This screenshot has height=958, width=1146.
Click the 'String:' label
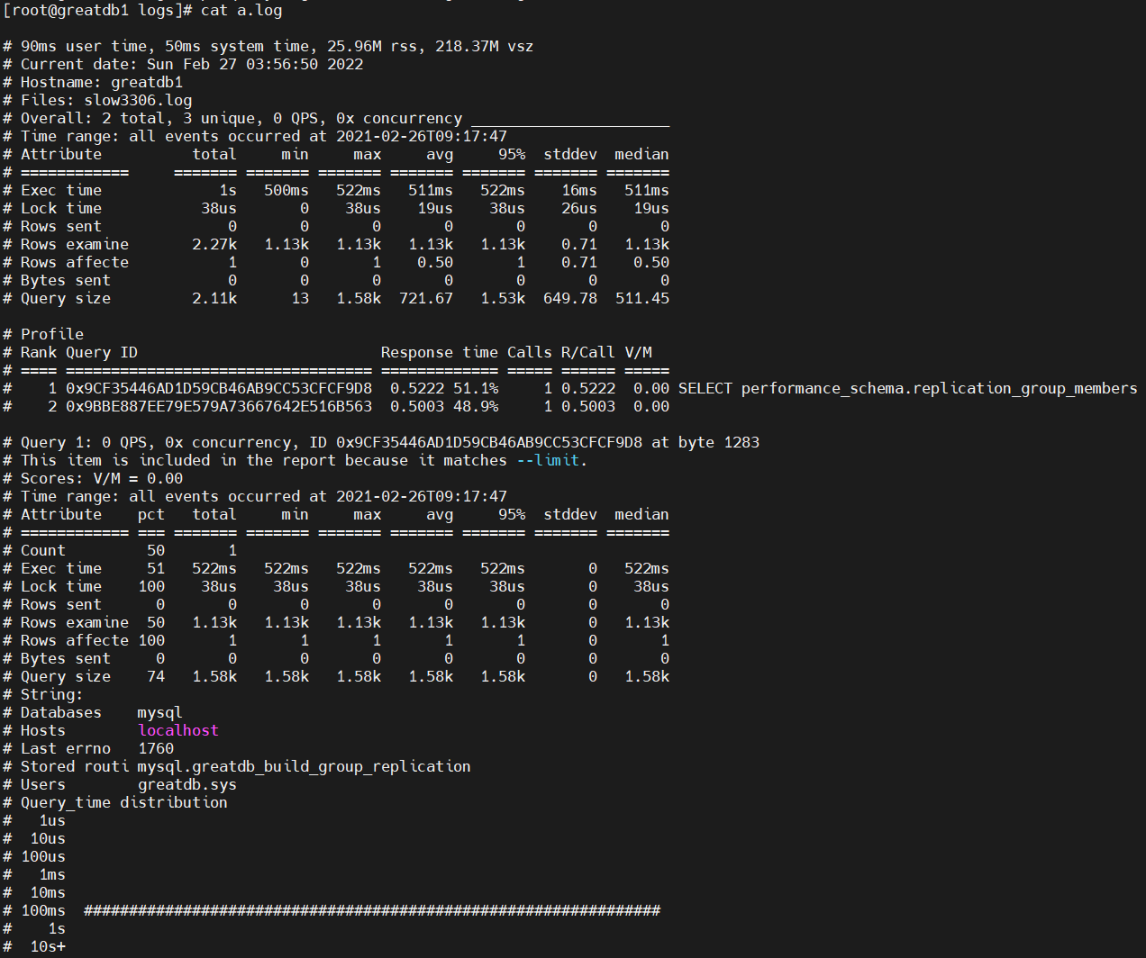[x=52, y=694]
